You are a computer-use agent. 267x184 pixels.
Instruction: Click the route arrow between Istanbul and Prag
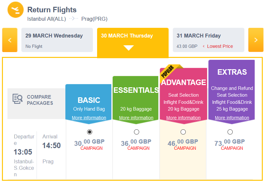(x=73, y=18)
